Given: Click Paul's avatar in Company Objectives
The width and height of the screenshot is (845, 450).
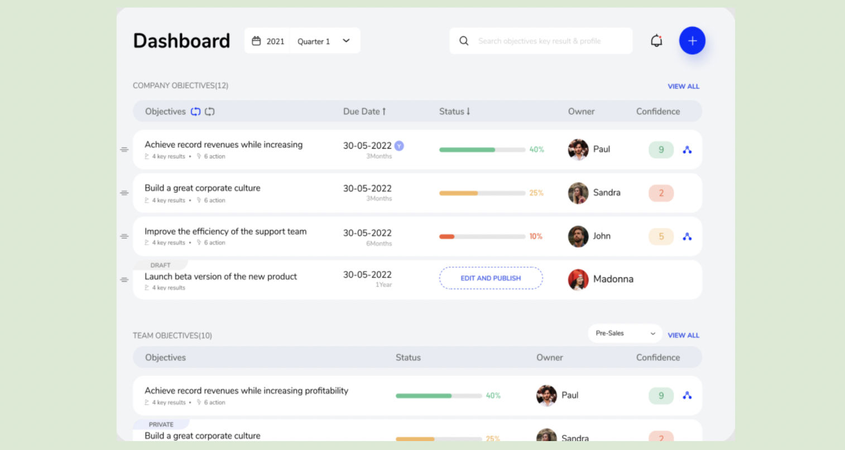Looking at the screenshot, I should [578, 150].
